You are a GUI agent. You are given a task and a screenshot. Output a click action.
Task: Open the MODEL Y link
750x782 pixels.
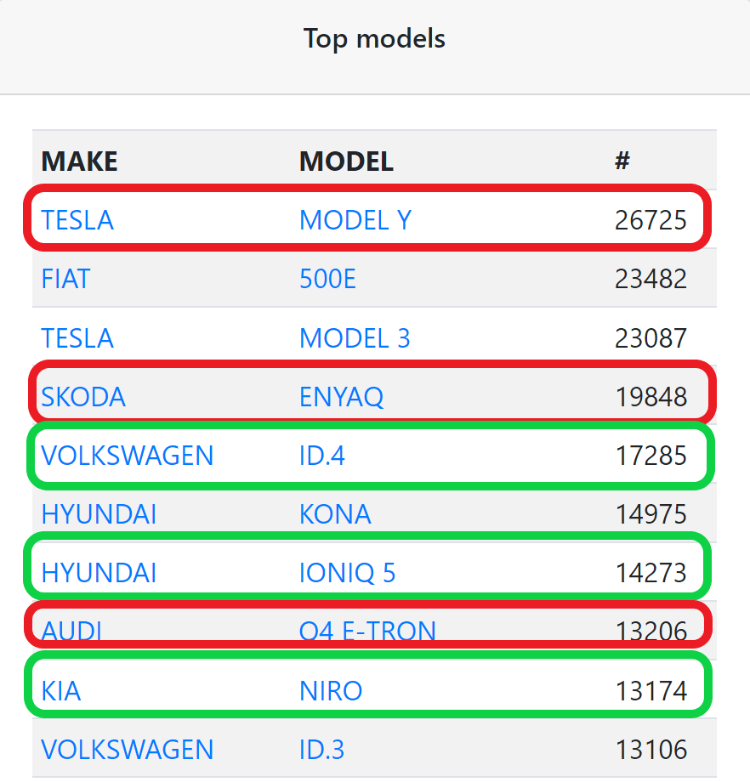coord(355,220)
